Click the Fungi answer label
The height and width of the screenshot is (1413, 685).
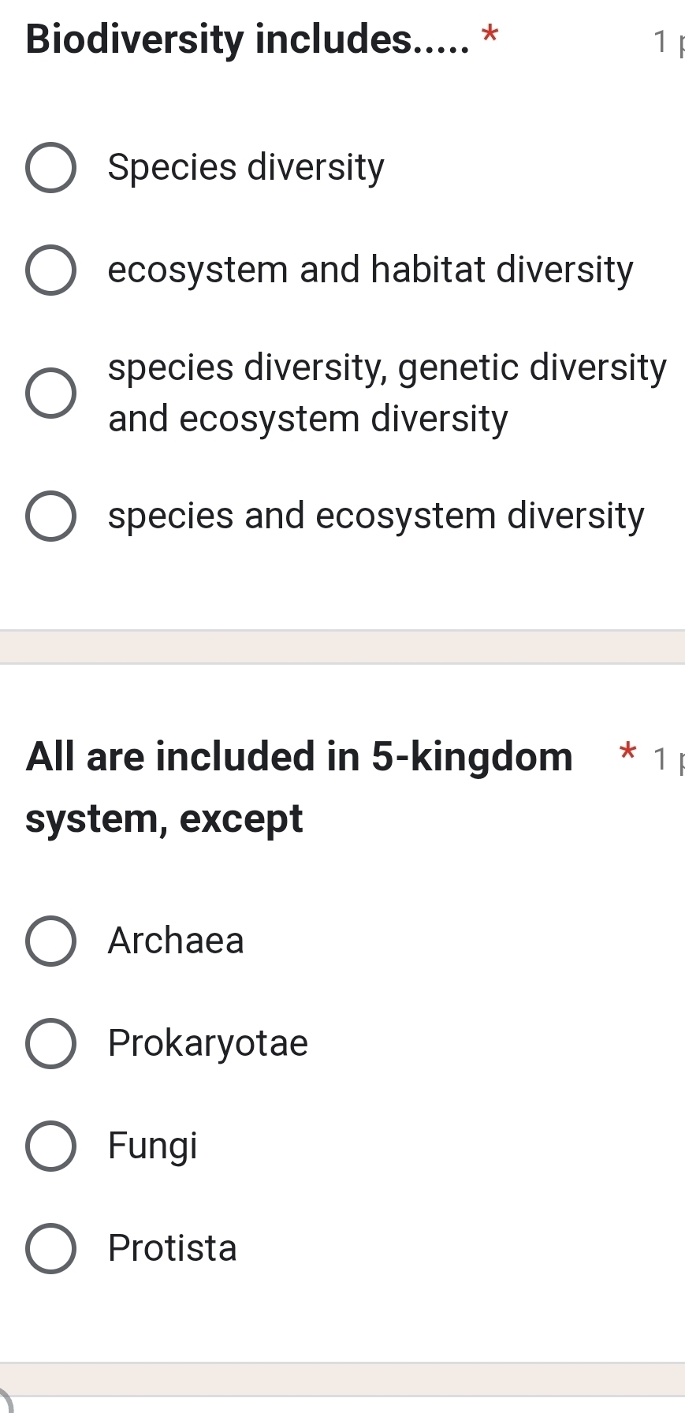pos(153,1146)
